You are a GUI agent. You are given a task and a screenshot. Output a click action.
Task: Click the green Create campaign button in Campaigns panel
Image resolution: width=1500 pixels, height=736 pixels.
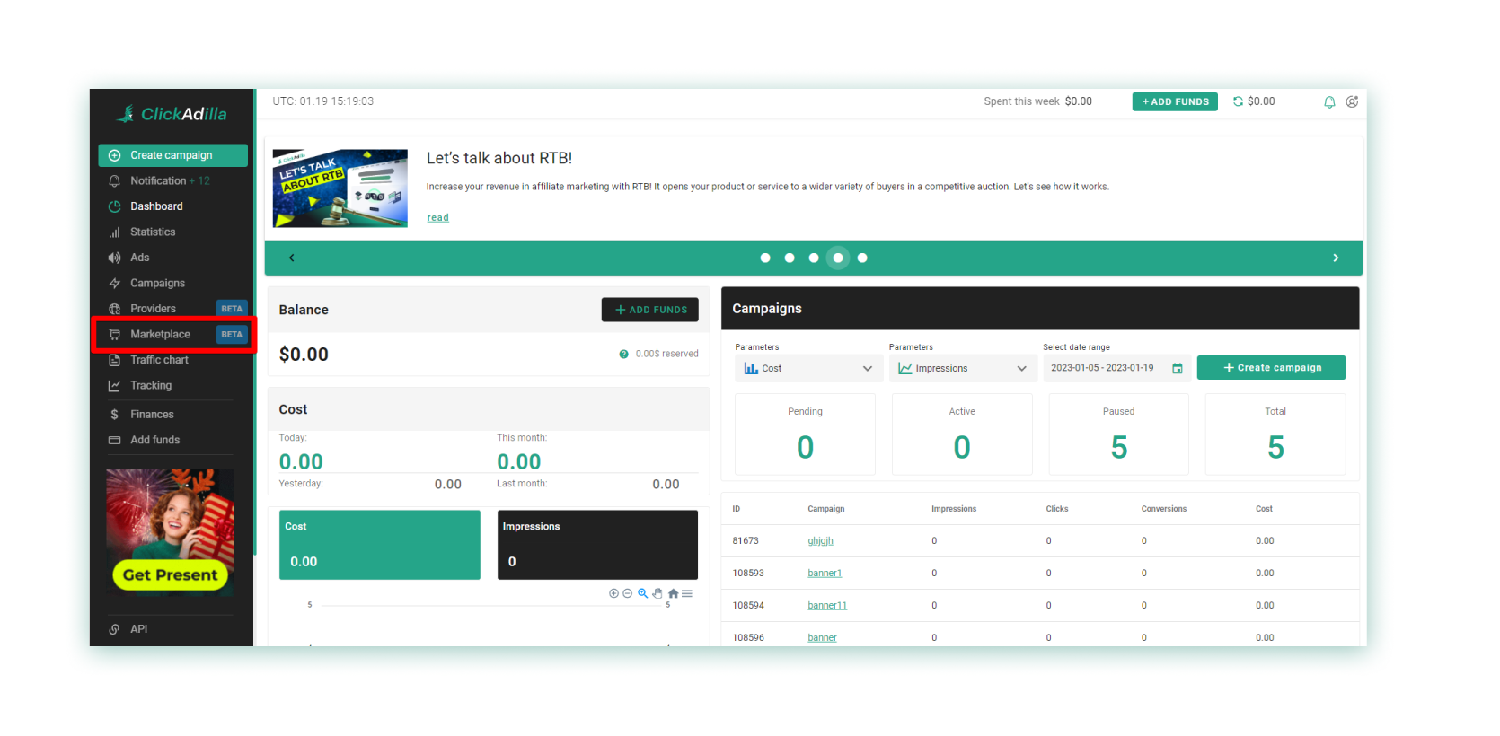pos(1271,368)
